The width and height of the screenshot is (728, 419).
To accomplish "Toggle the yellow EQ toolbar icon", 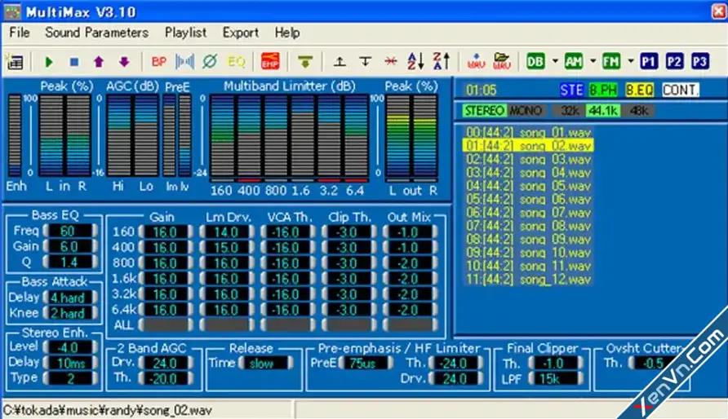I will [237, 62].
